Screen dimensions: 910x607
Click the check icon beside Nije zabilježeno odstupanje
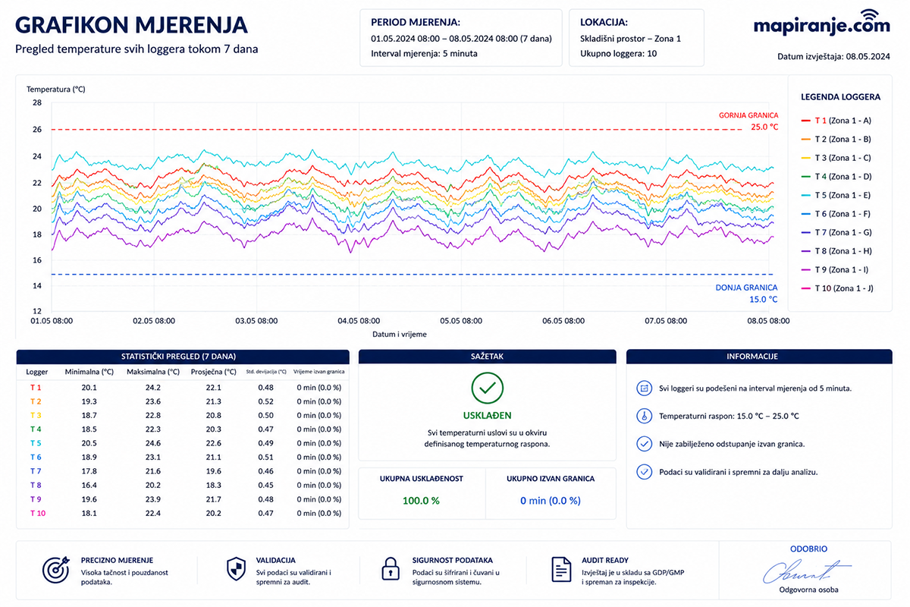click(x=644, y=444)
